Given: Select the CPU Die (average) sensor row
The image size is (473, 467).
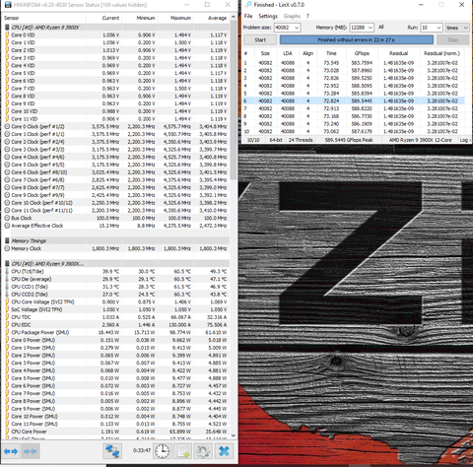Looking at the screenshot, I should 116,279.
